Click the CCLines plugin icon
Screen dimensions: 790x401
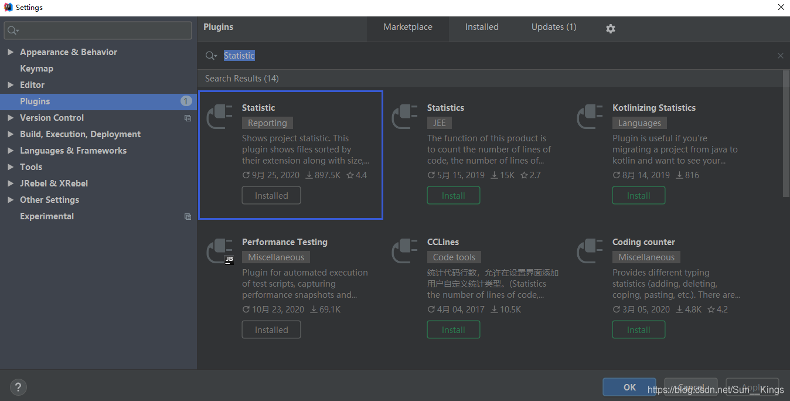pos(405,251)
